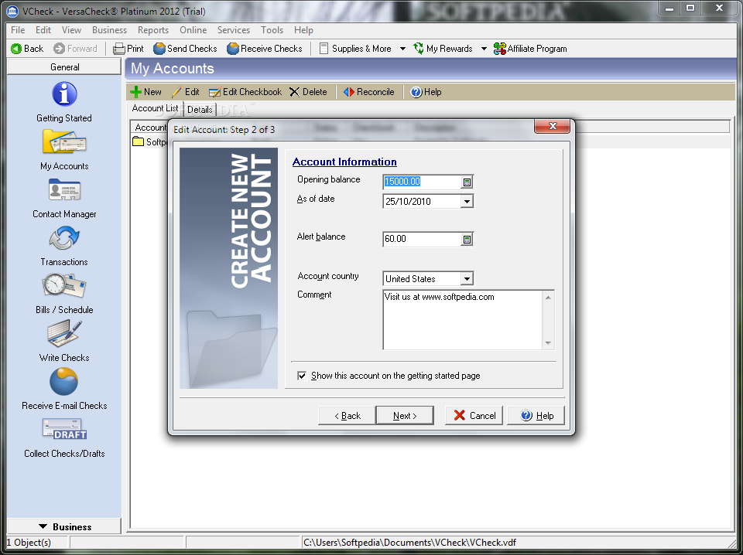Screen dimensions: 743x555
Task: Select the General sidebar section header
Action: [64, 66]
